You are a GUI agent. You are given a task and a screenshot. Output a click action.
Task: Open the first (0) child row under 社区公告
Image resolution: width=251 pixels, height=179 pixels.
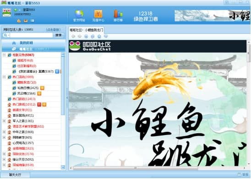point(25,60)
